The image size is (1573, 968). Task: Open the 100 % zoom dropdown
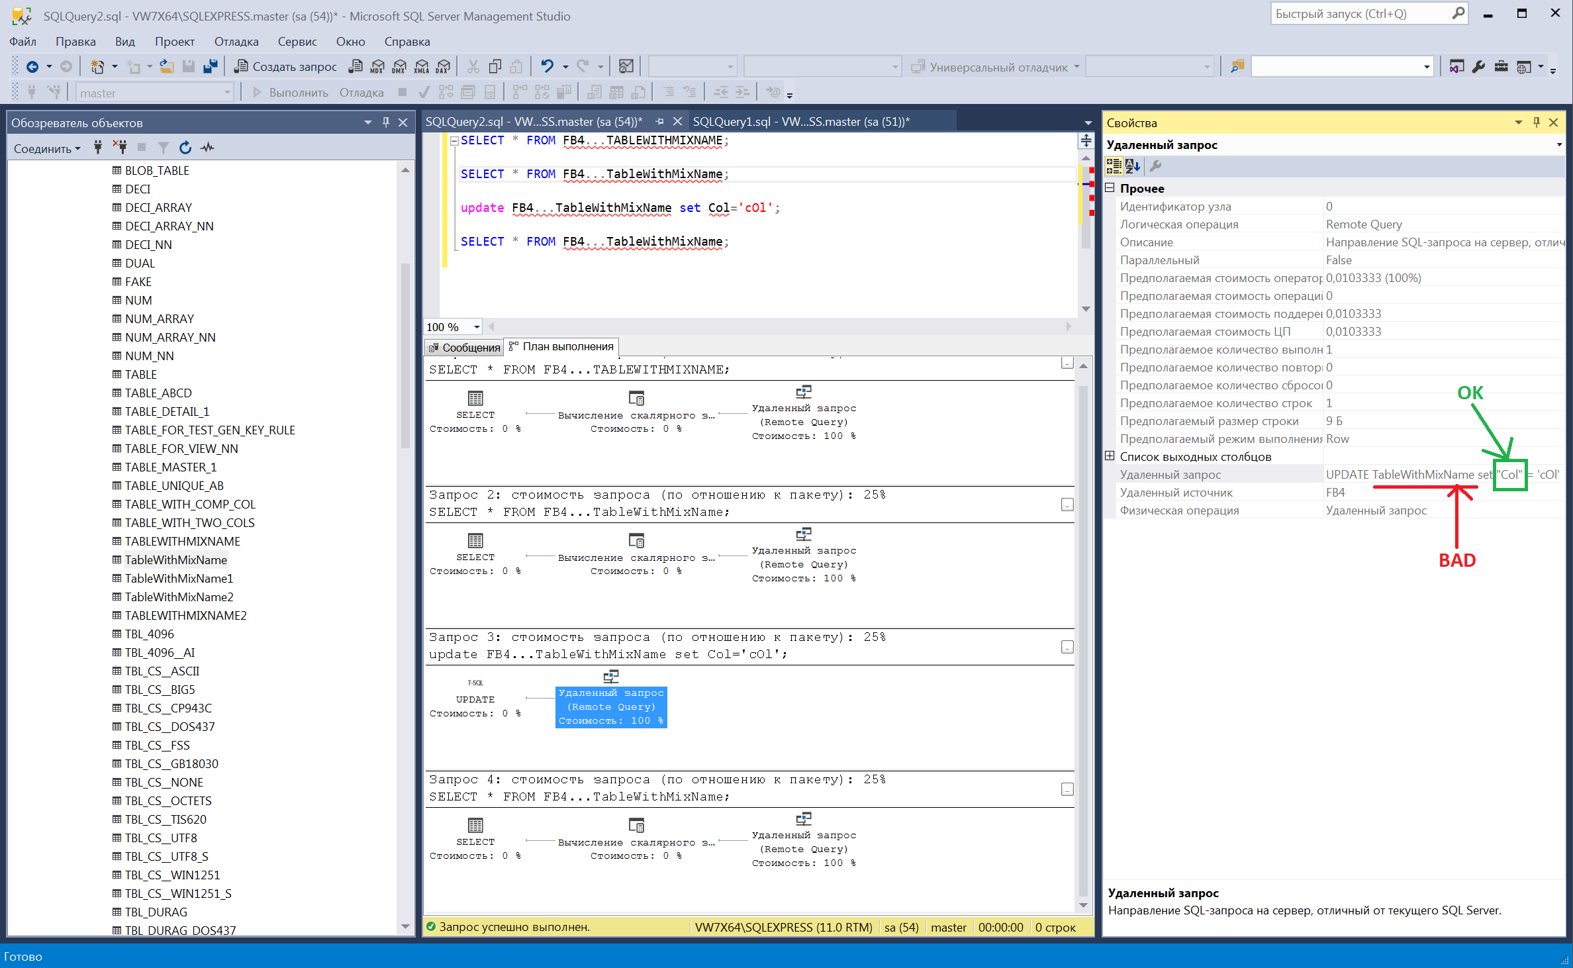point(477,327)
